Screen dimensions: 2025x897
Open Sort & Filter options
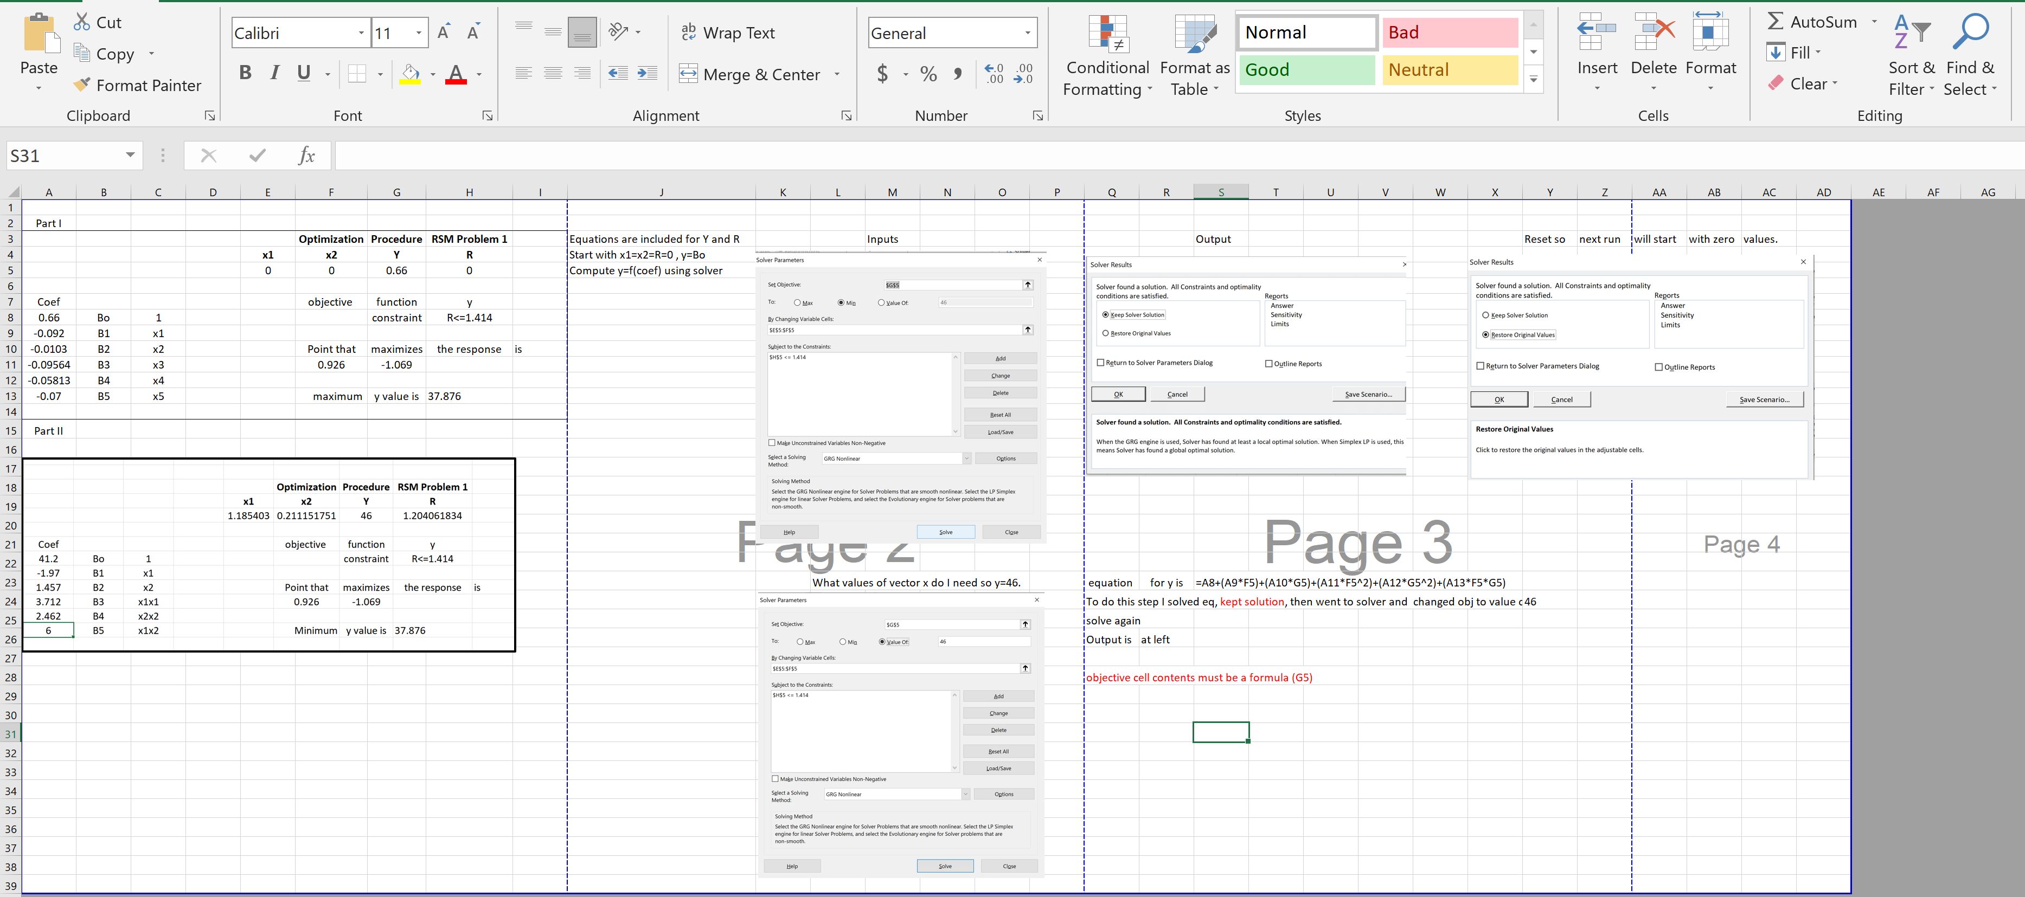click(x=1911, y=56)
